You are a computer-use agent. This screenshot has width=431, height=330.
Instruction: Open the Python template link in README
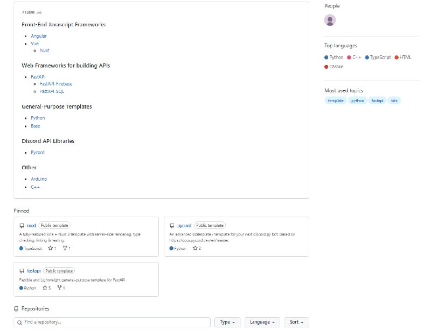38,118
